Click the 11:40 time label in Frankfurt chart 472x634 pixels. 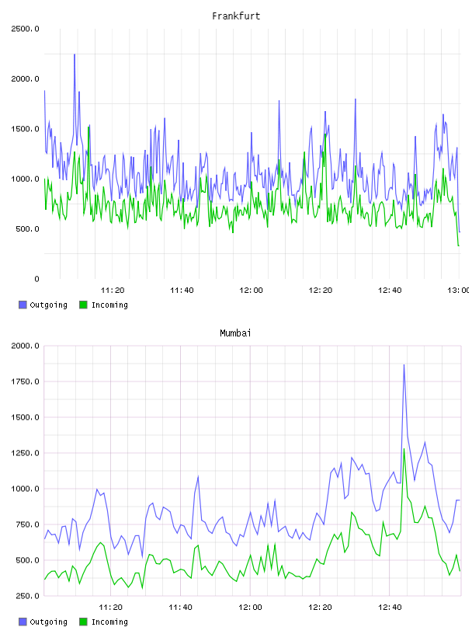[x=182, y=291]
